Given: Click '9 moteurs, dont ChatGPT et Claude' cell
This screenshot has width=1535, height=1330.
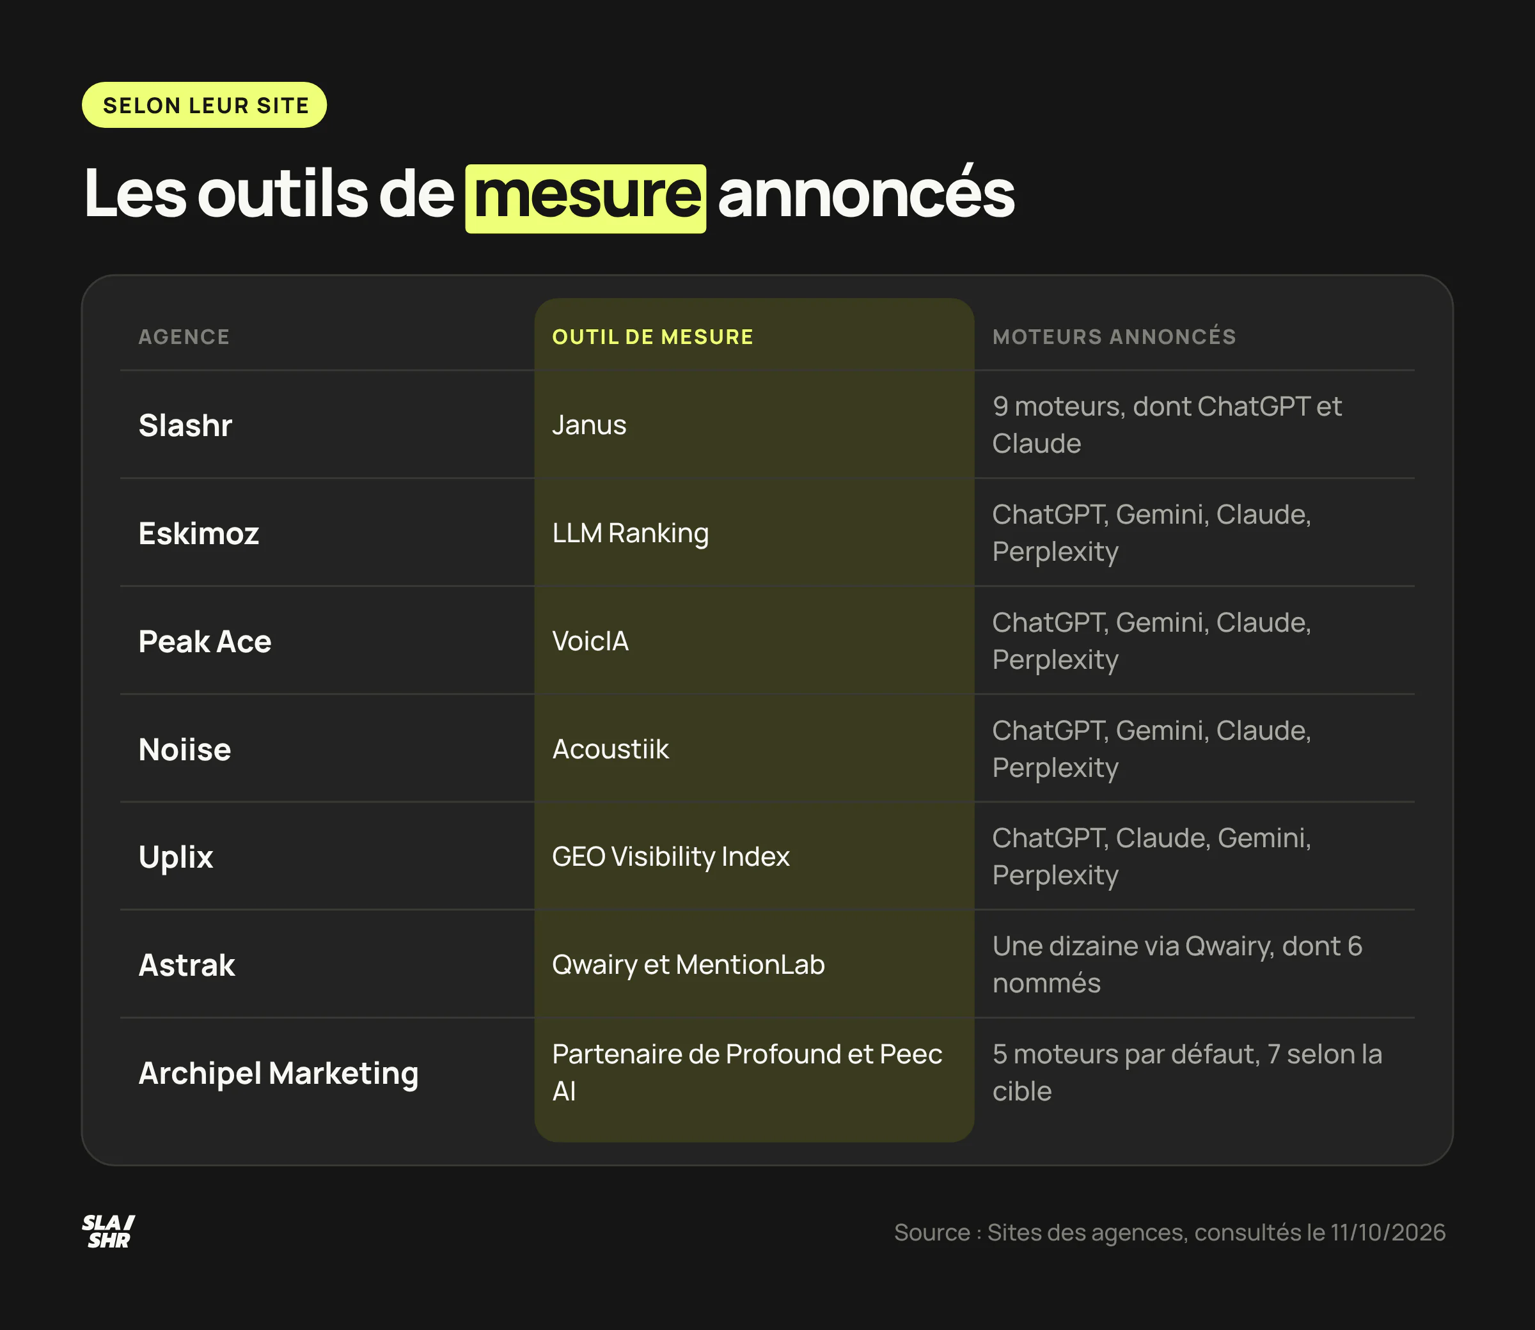Looking at the screenshot, I should (x=1167, y=425).
